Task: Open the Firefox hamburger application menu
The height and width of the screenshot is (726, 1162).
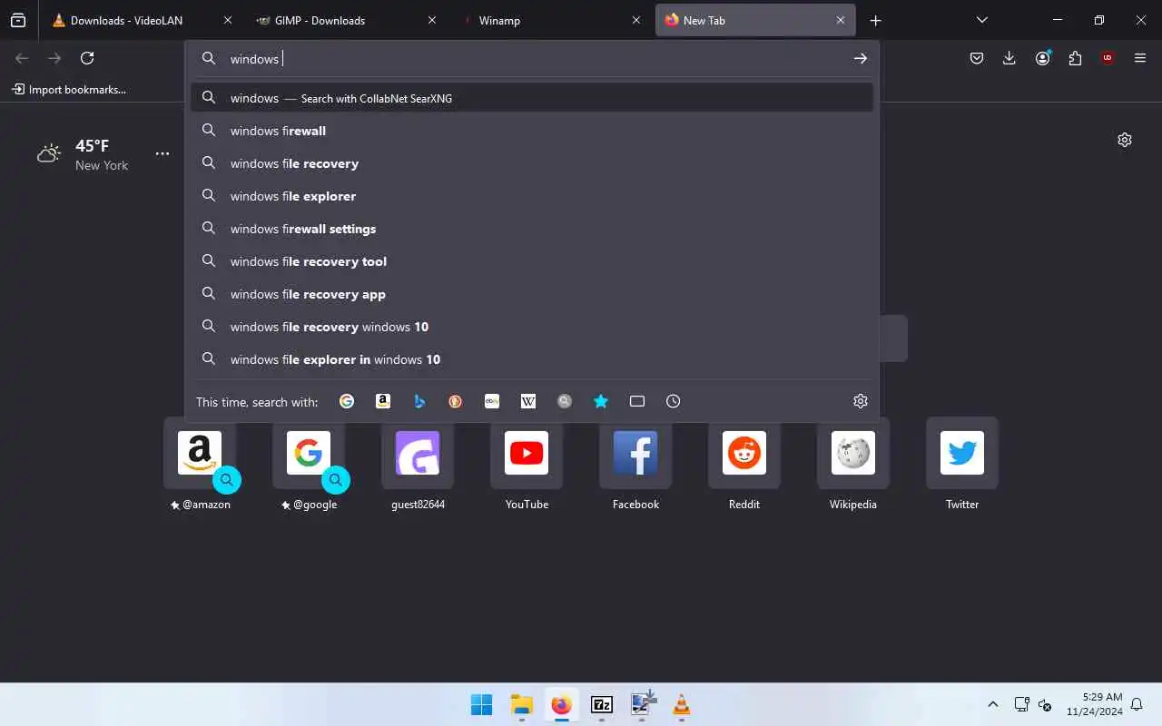Action: [x=1140, y=58]
